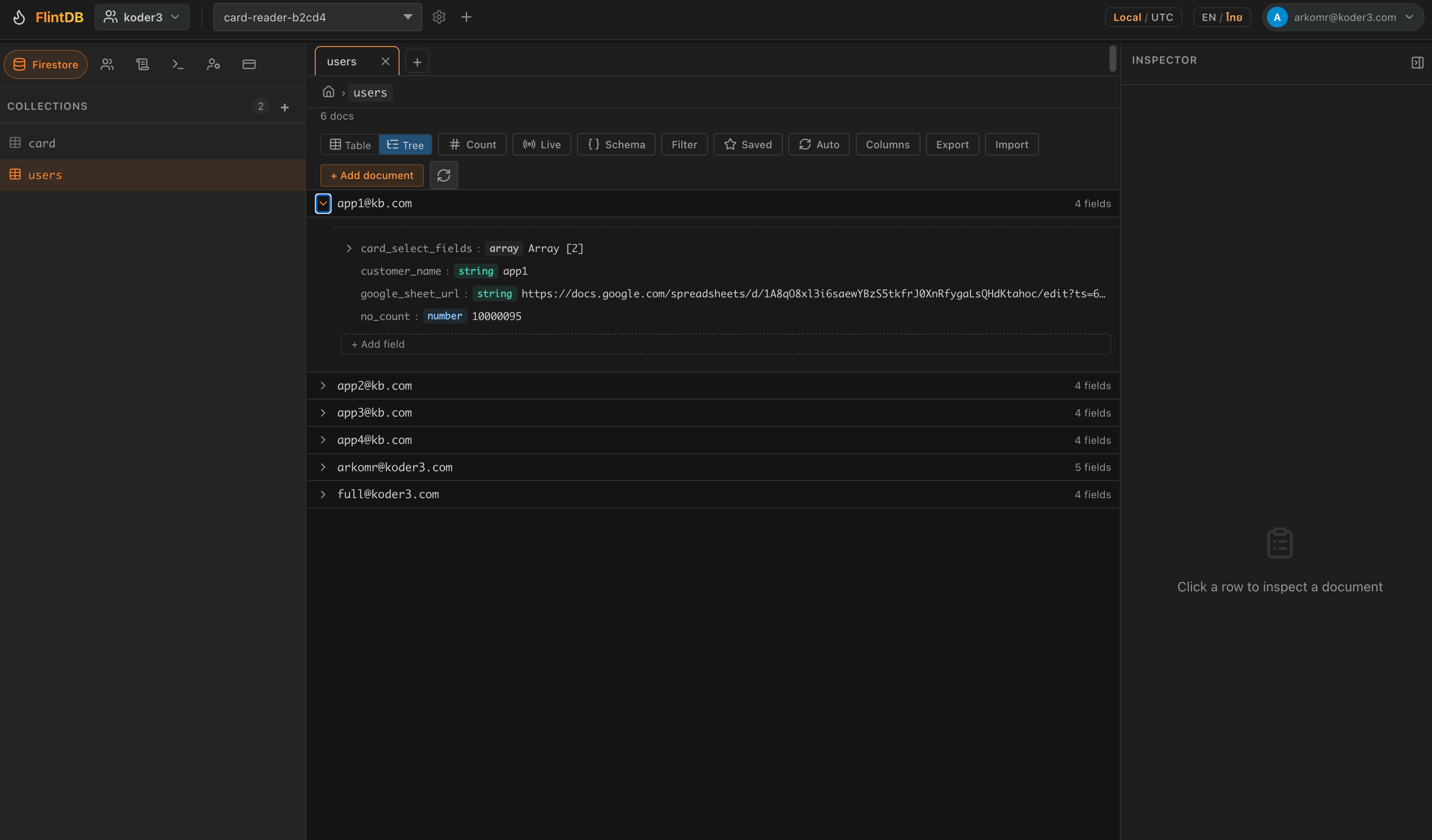Refresh the document list
The width and height of the screenshot is (1432, 840).
point(444,175)
